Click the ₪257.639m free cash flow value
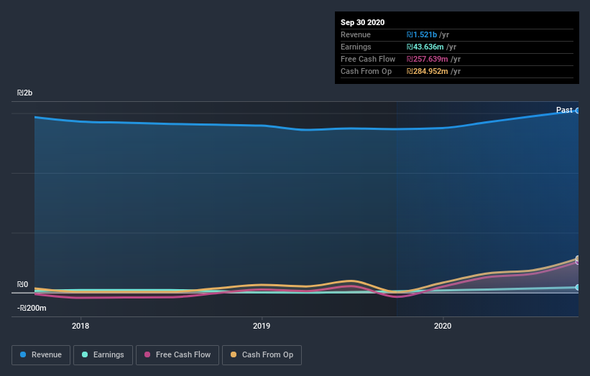The image size is (590, 376). pos(427,59)
